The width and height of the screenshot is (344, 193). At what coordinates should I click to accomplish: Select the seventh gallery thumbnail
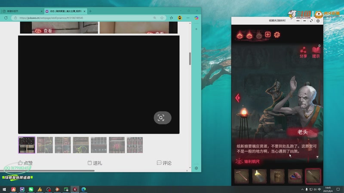(x=135, y=145)
